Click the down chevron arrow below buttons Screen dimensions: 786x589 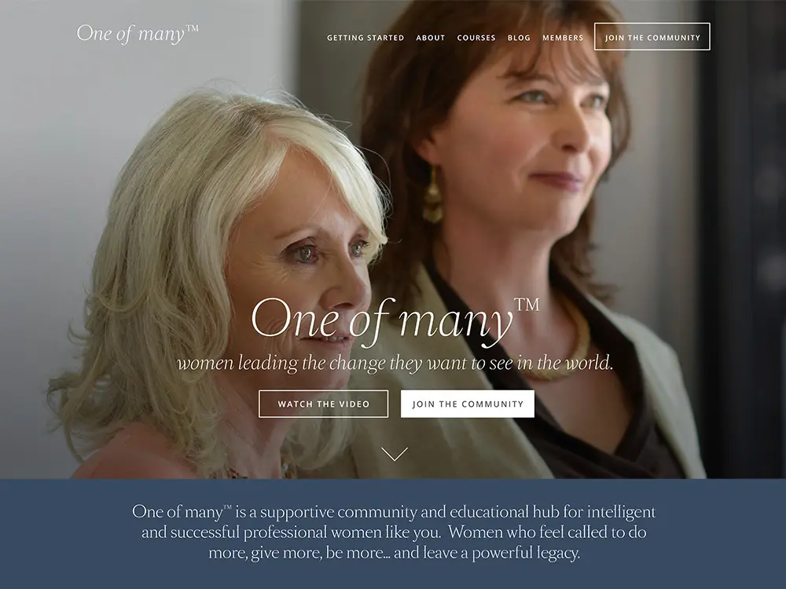(395, 454)
